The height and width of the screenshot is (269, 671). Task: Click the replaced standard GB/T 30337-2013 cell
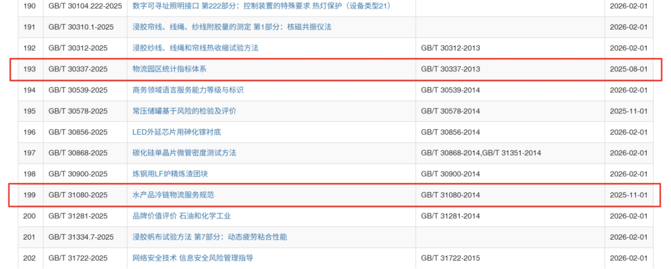click(451, 69)
